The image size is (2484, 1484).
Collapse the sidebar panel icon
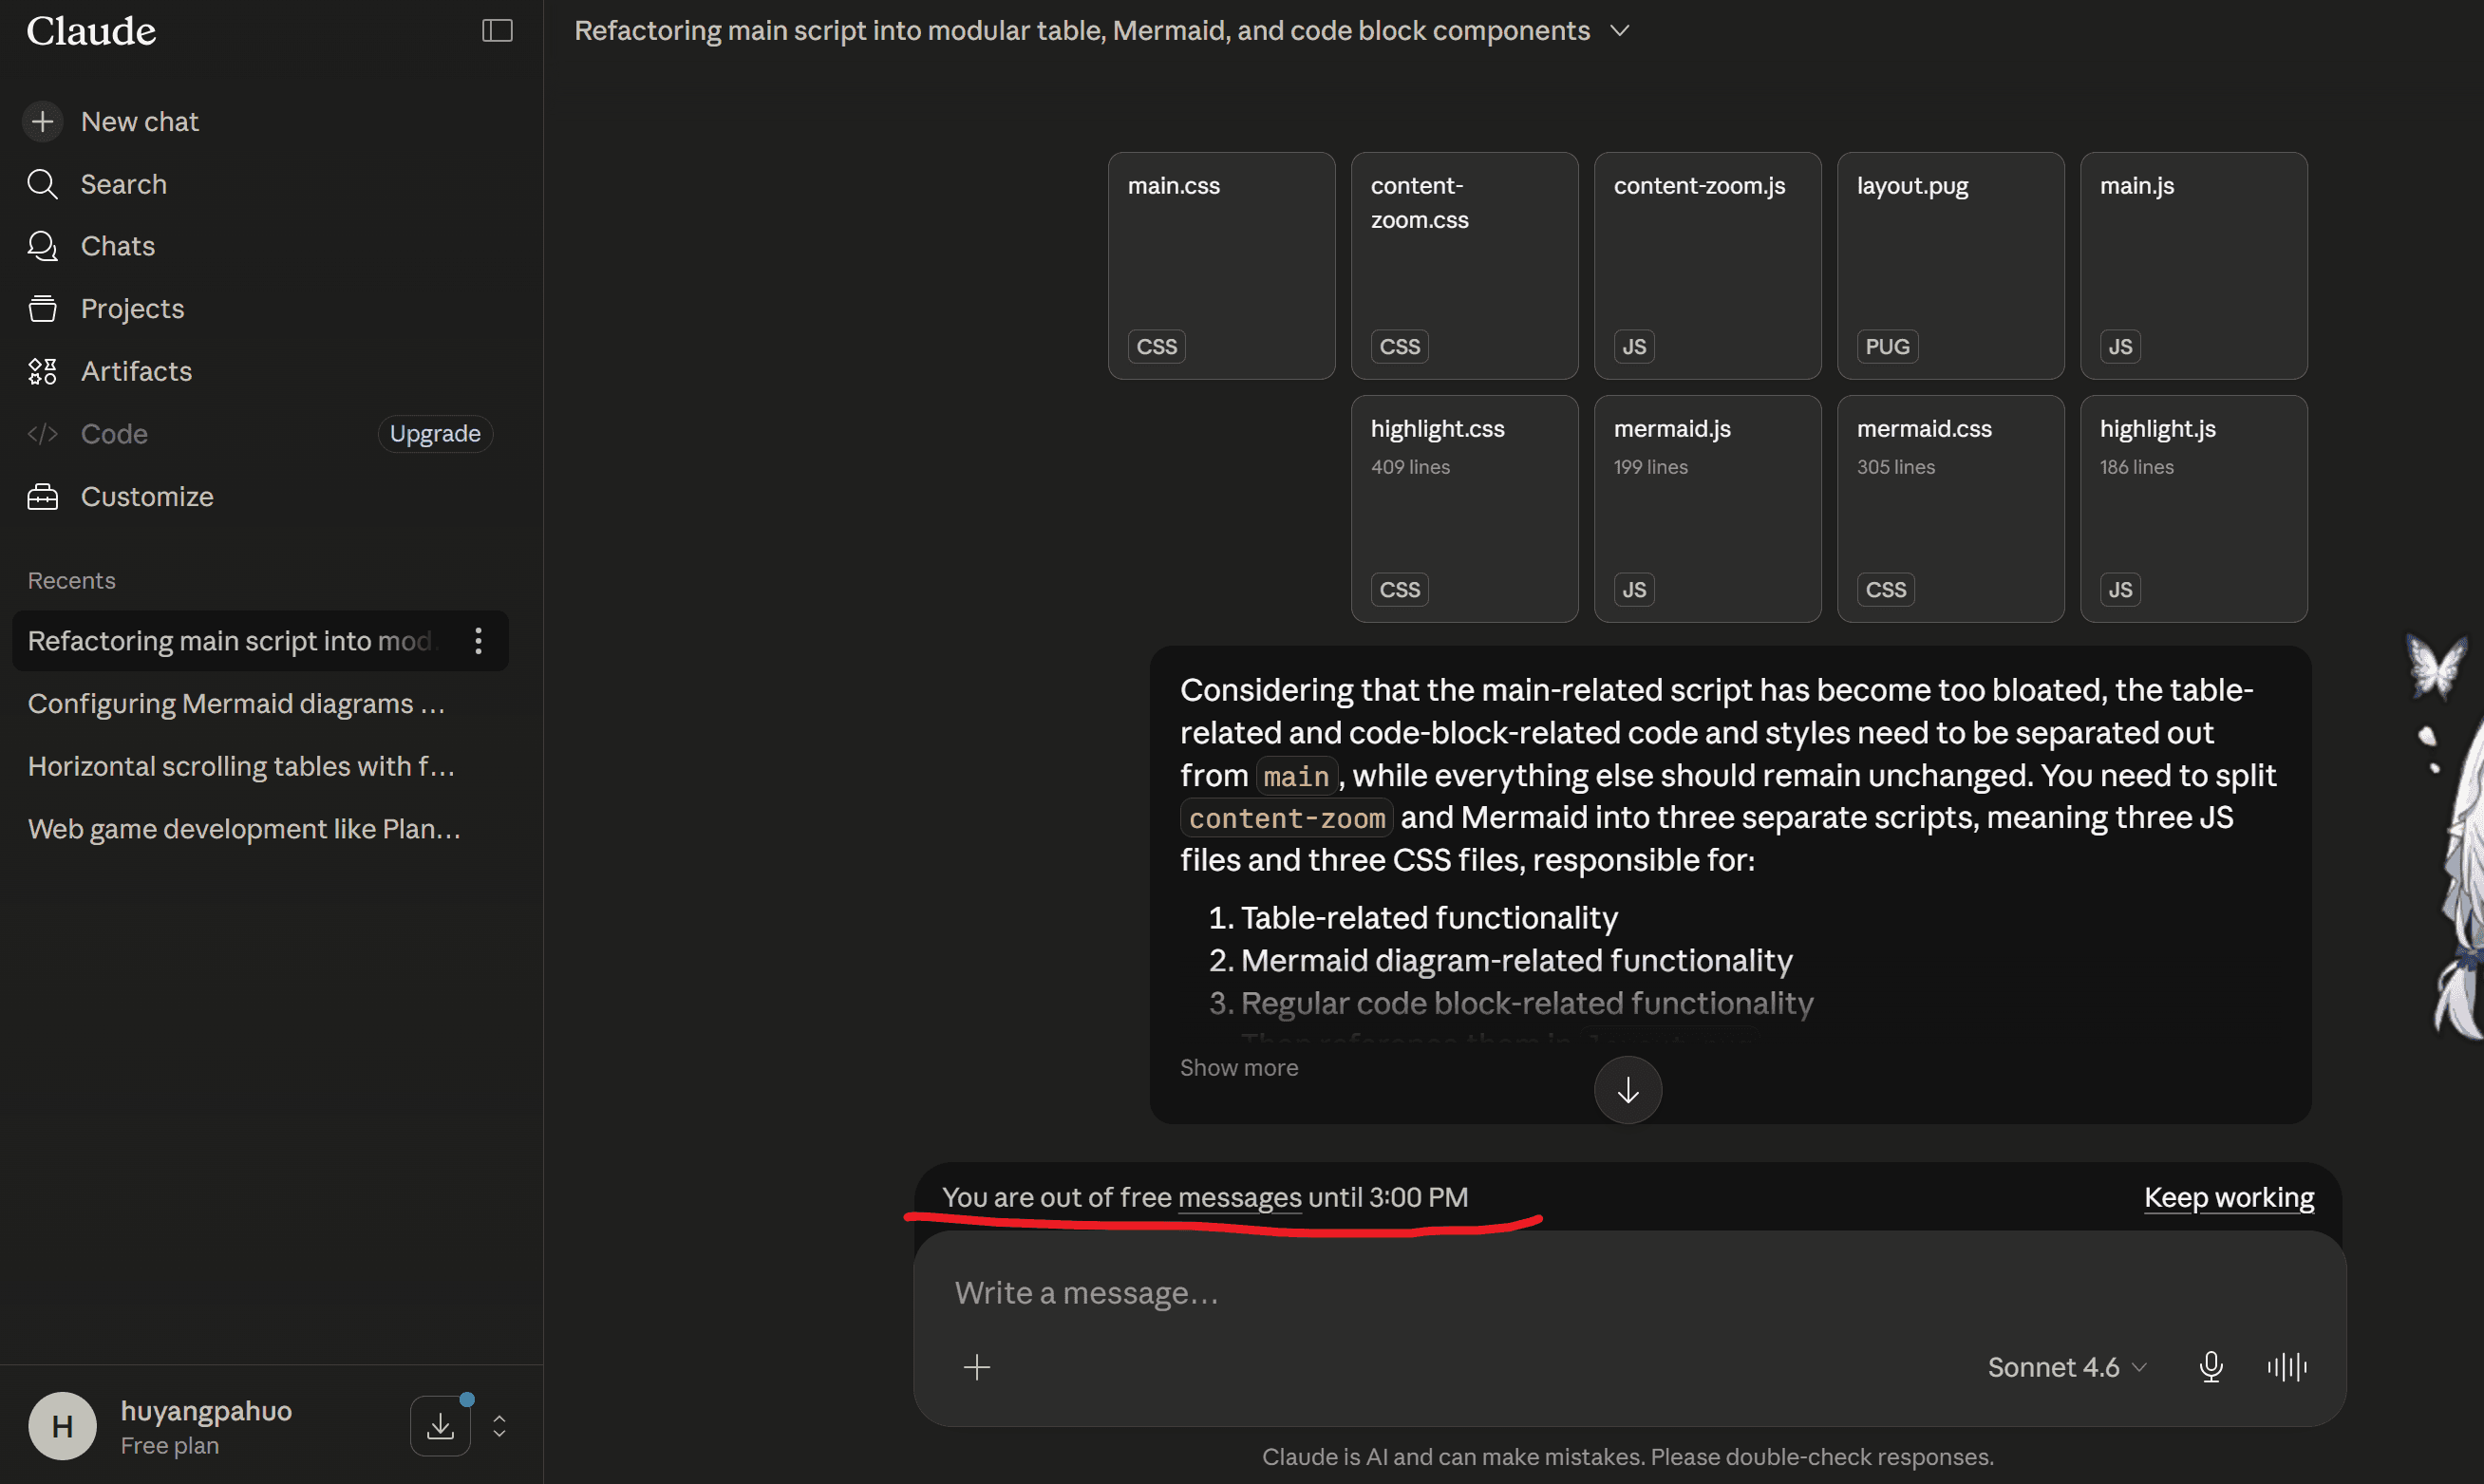(497, 31)
